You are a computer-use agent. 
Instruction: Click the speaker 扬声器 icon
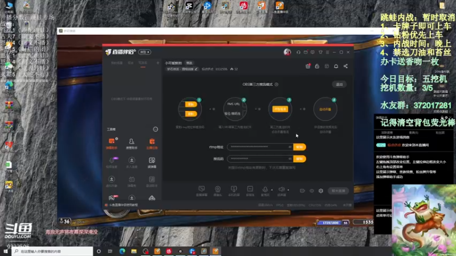click(x=282, y=189)
